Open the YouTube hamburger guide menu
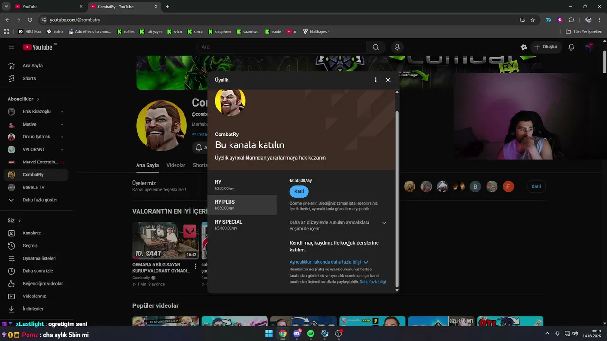The image size is (607, 341). (11, 47)
